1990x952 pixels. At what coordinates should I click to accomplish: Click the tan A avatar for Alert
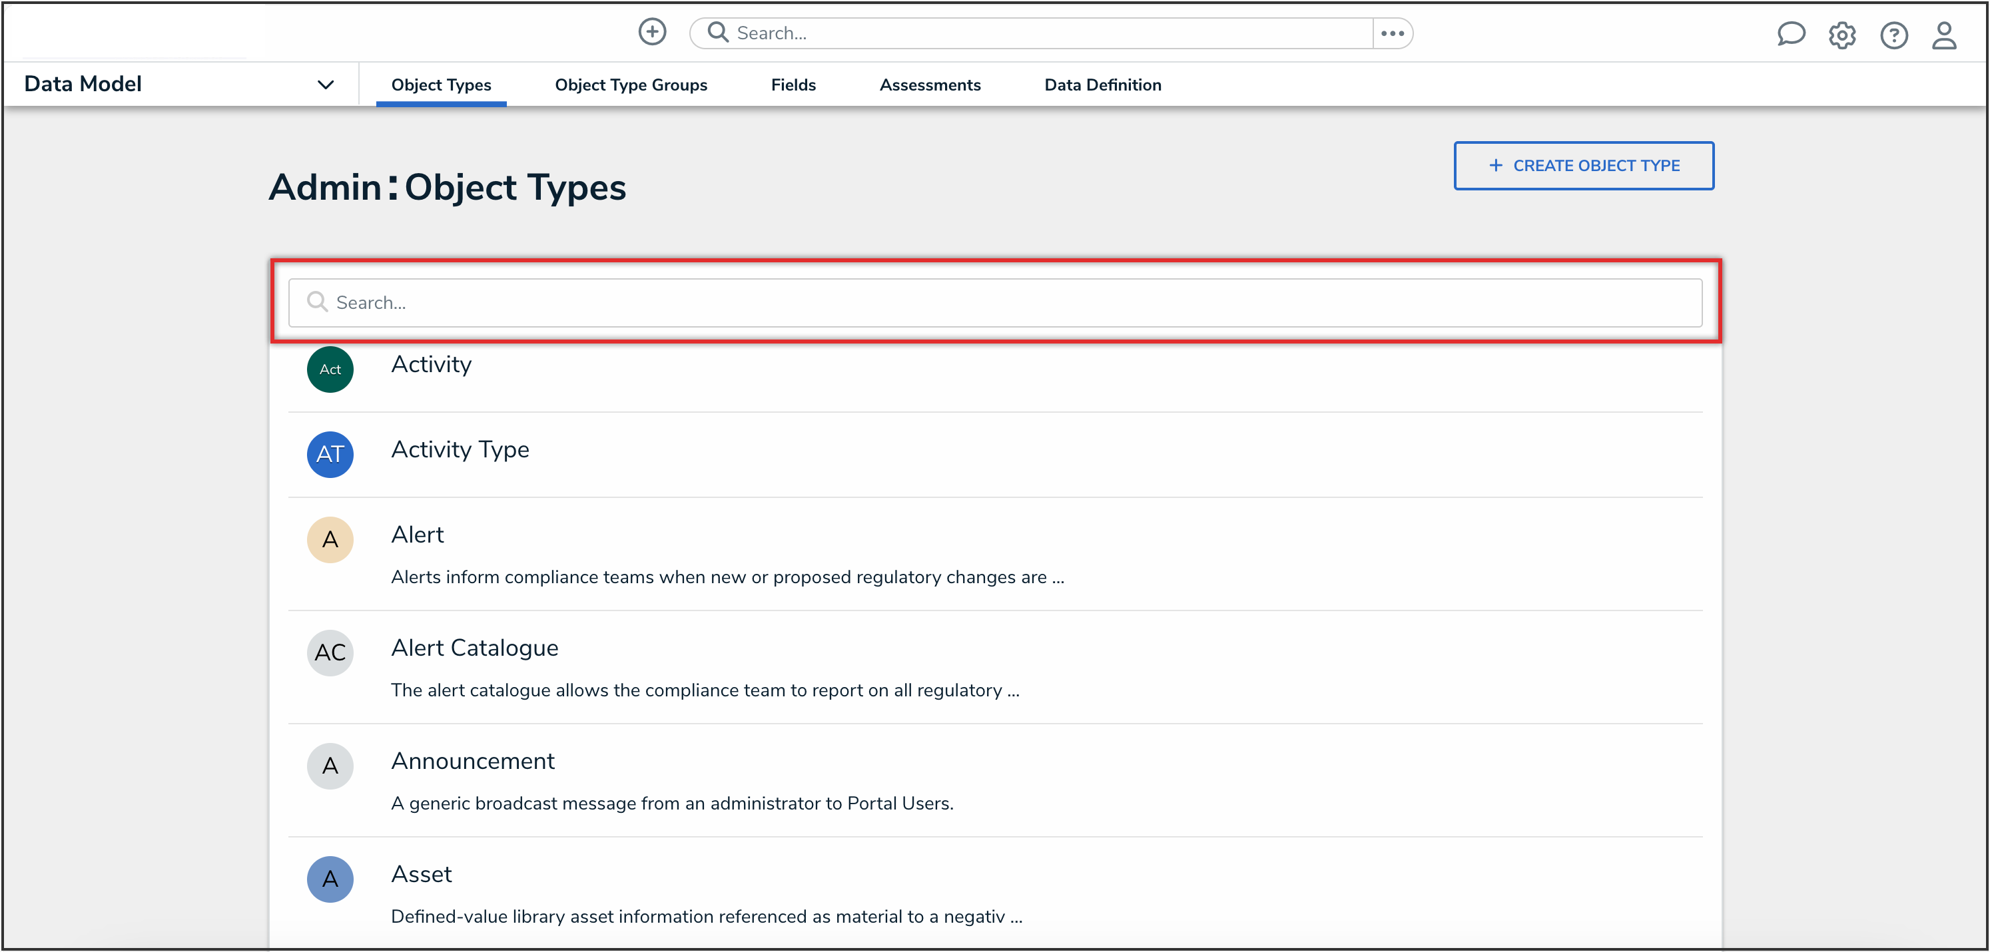point(330,539)
